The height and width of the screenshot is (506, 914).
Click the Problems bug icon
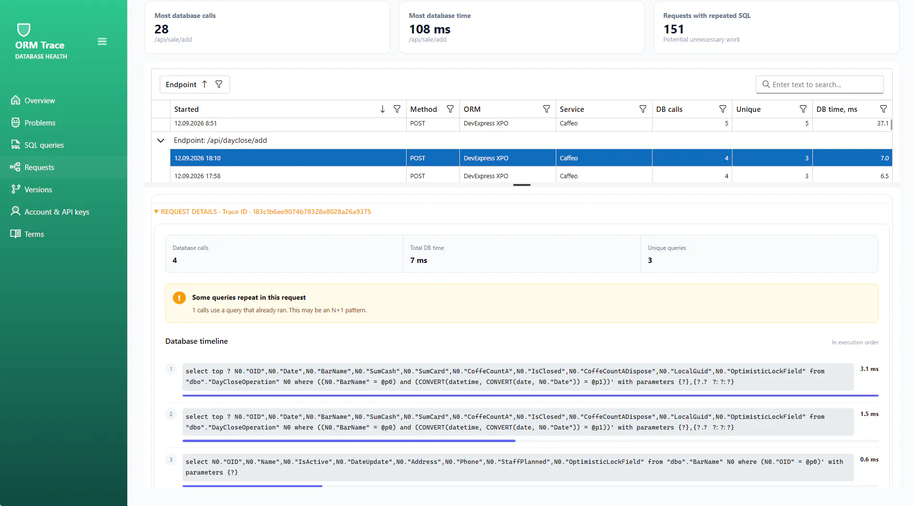pos(15,123)
